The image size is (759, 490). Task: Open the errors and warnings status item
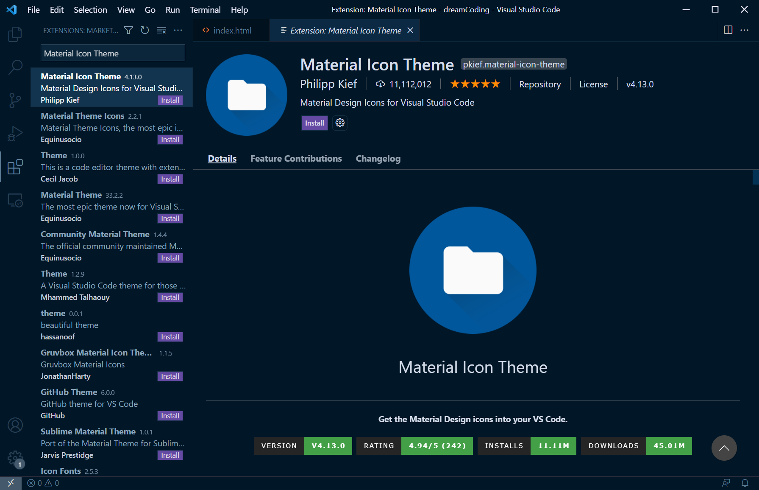click(43, 483)
